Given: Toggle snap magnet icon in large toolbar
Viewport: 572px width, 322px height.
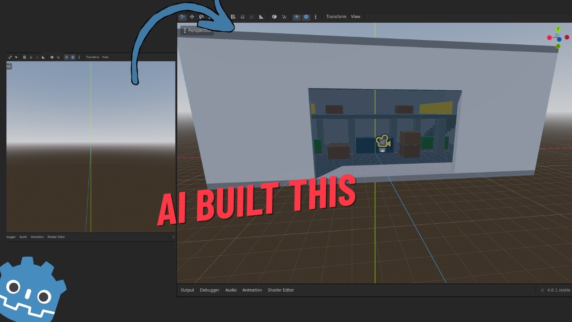Looking at the screenshot, I should [284, 17].
